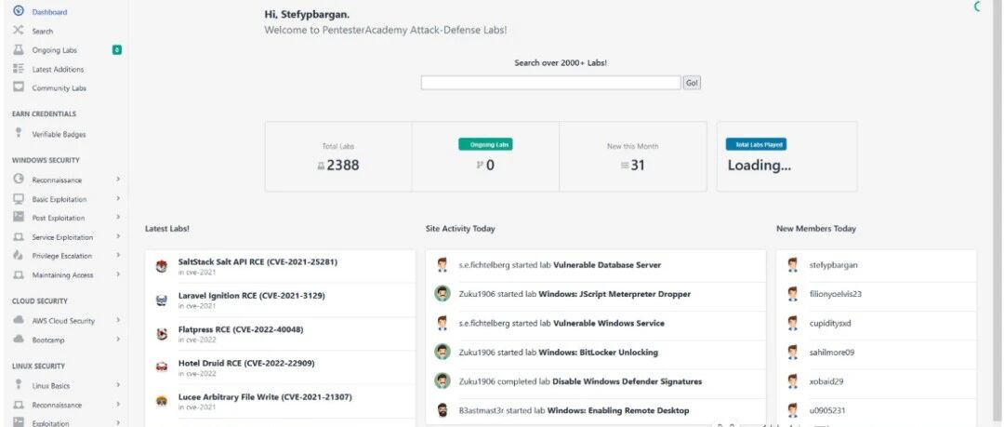The height and width of the screenshot is (427, 1004).
Task: Click the Search shuffle icon in sidebar
Action: click(x=19, y=30)
